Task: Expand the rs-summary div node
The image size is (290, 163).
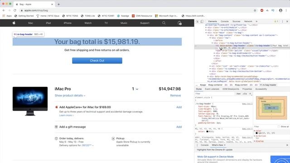Action: [x=210, y=69]
